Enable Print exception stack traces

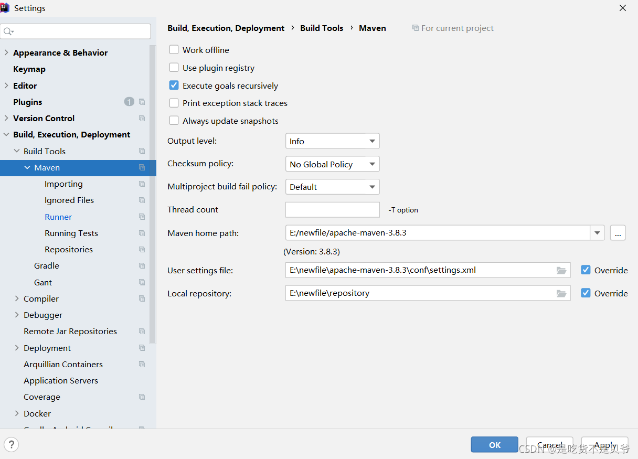click(x=174, y=103)
